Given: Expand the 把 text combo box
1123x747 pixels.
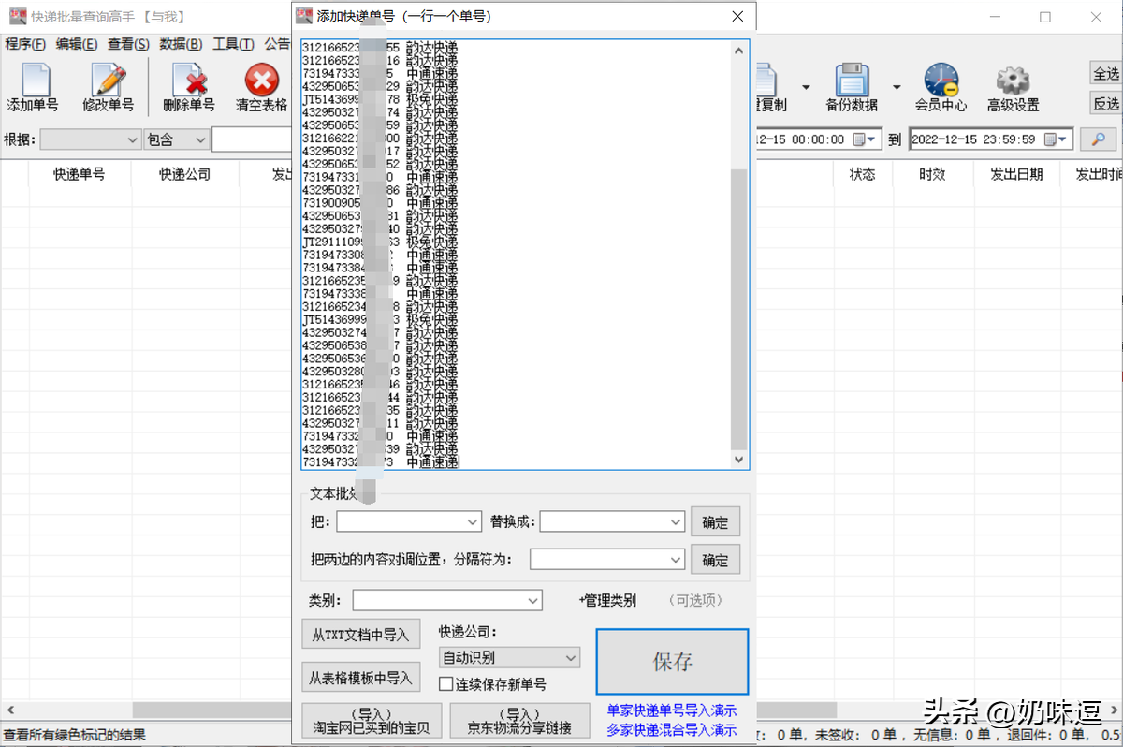Looking at the screenshot, I should click(472, 521).
